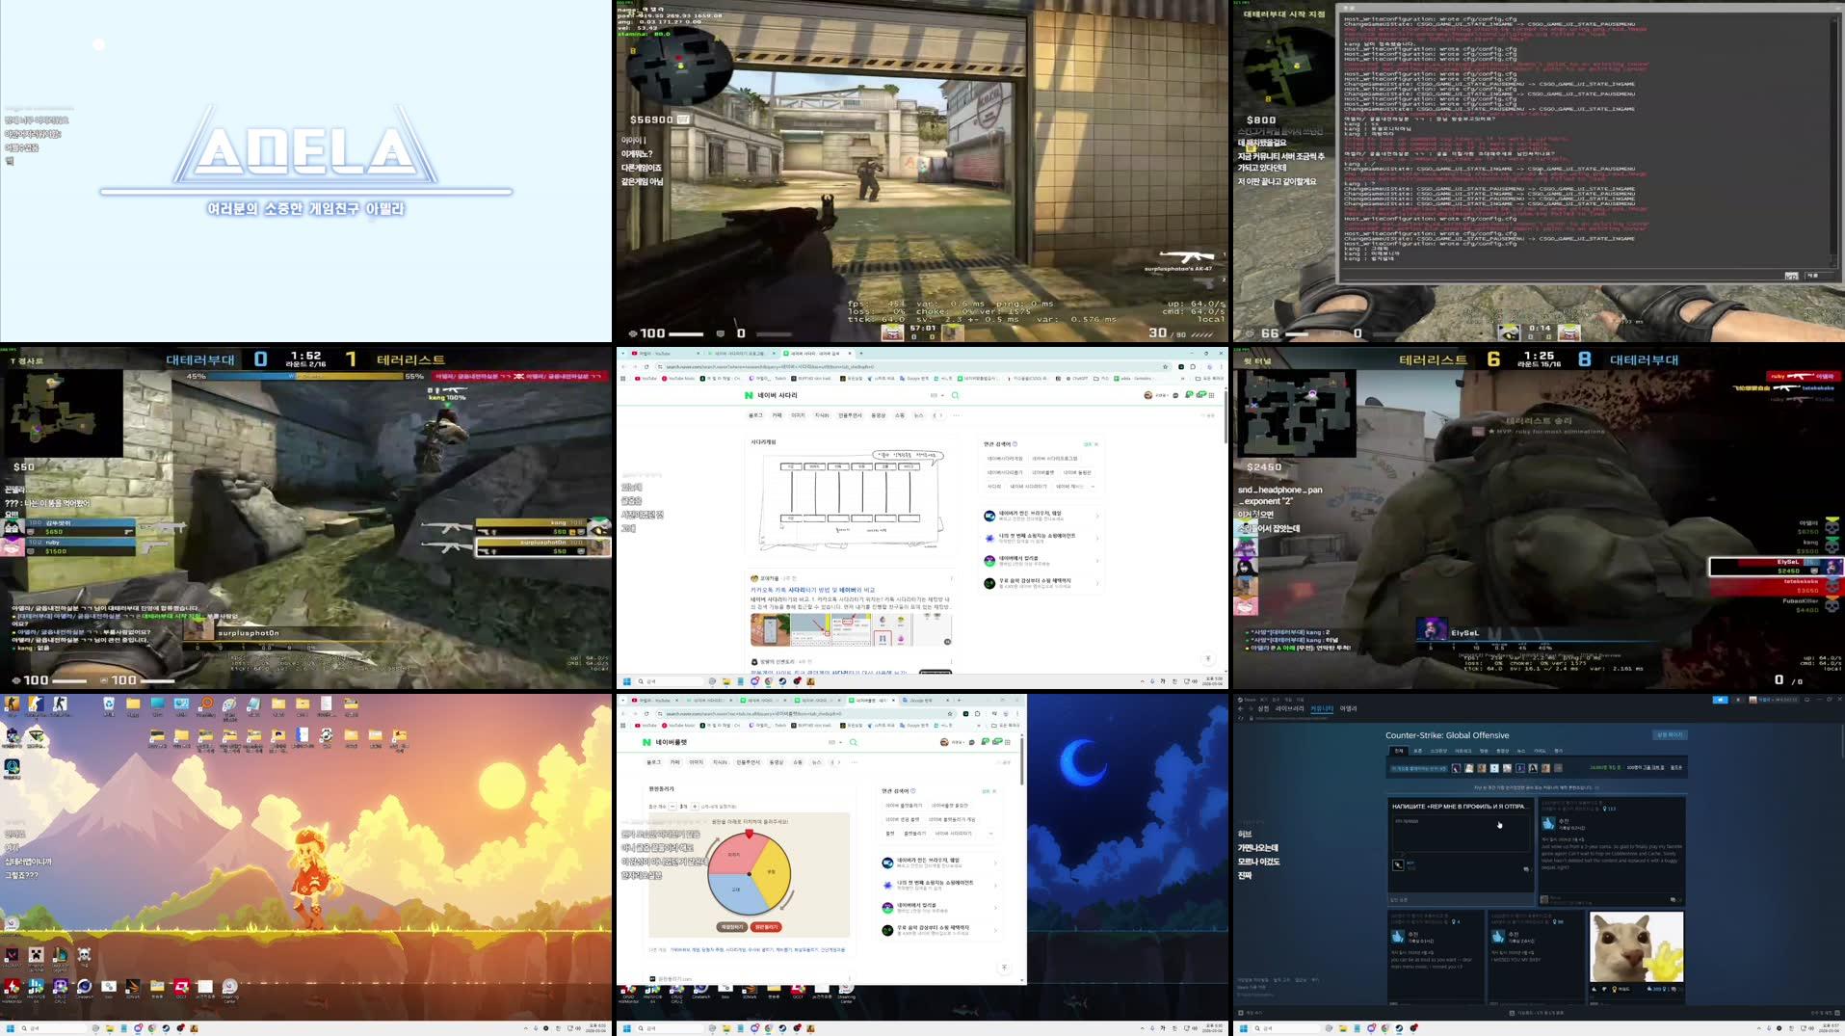Click the Naver logo above the search bar

pos(749,394)
